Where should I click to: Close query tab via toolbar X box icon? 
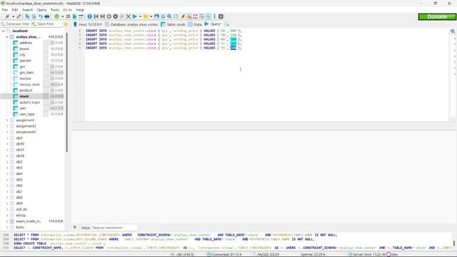click(221, 16)
